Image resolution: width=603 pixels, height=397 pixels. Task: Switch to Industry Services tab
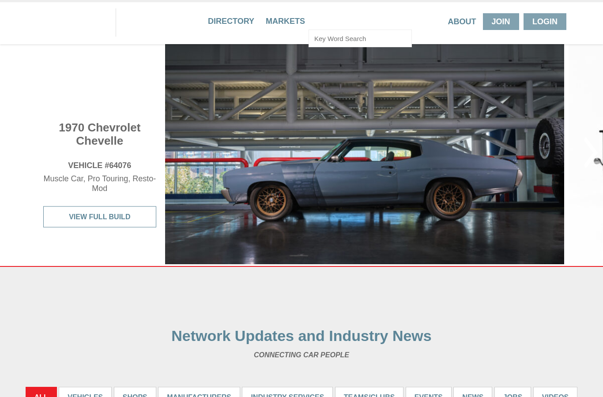click(x=287, y=392)
